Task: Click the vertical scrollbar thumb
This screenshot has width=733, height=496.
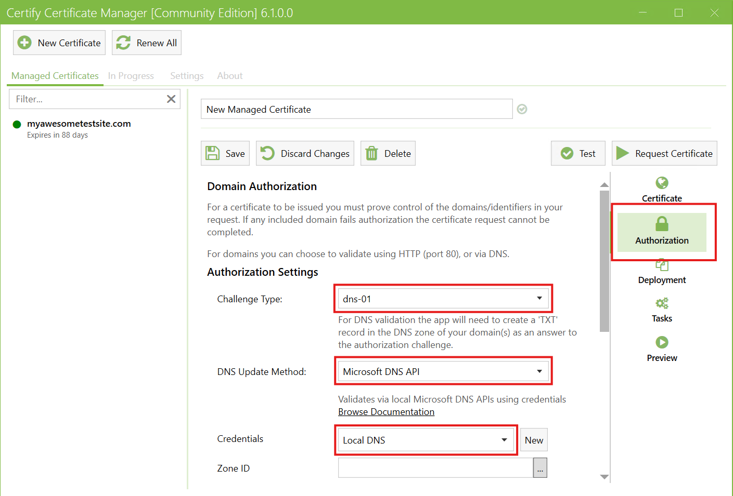Action: [x=604, y=261]
